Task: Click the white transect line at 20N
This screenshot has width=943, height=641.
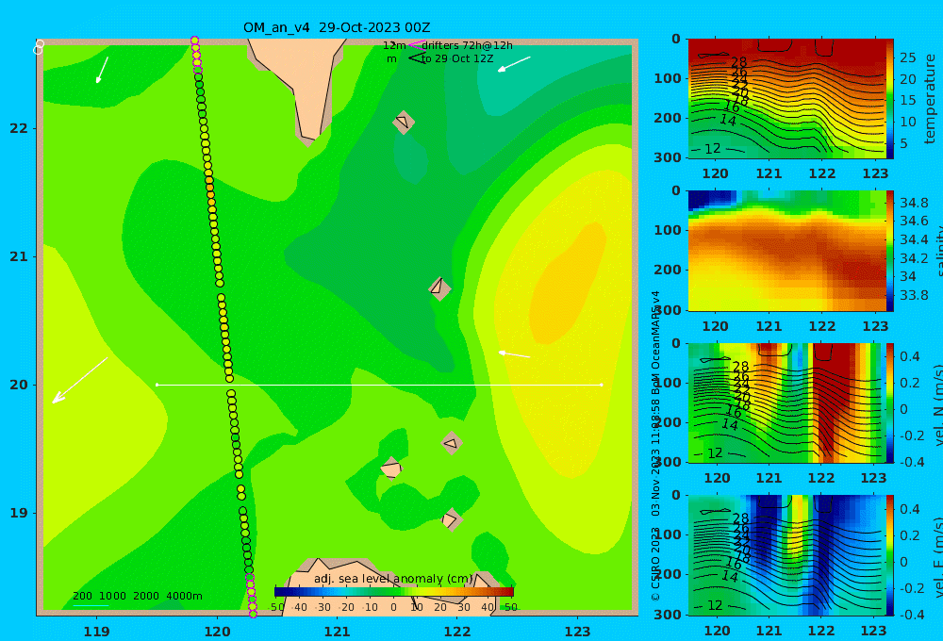Action: click(x=379, y=385)
